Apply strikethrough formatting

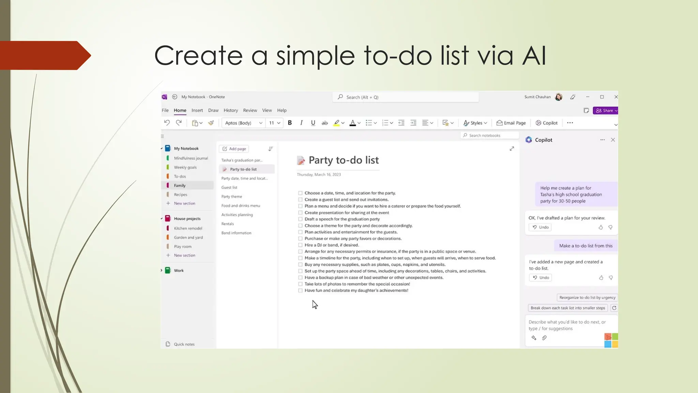[325, 123]
